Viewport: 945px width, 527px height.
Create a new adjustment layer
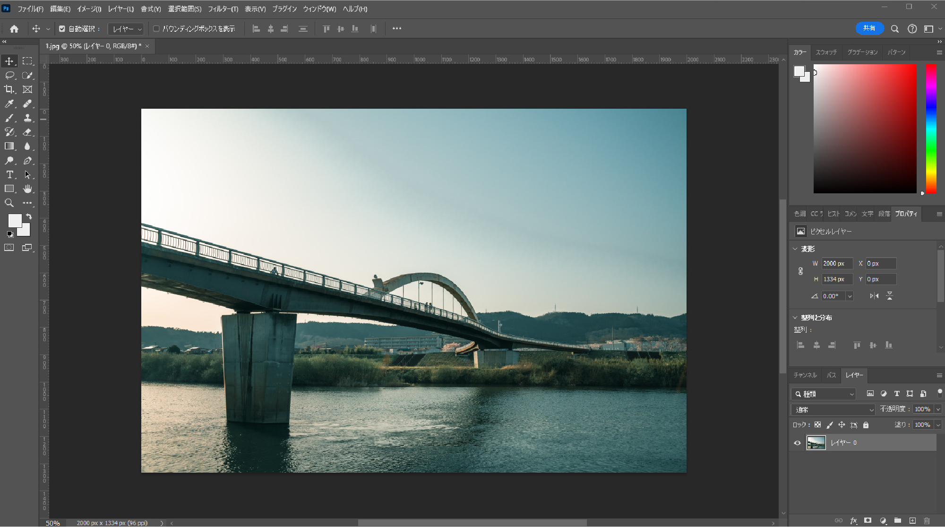883,520
